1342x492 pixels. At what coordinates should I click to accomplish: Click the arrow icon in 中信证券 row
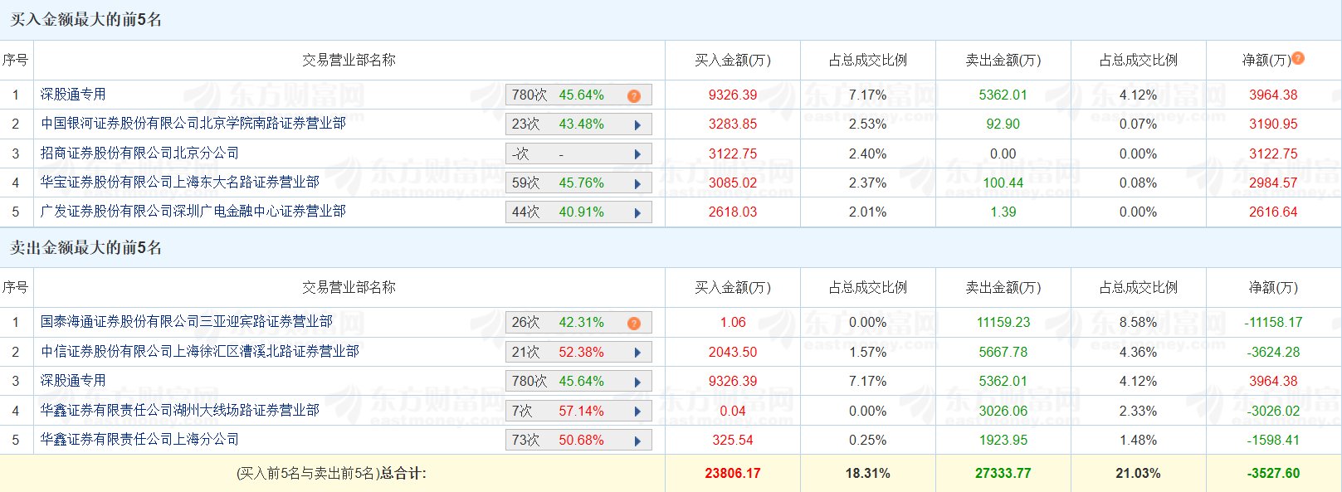click(x=637, y=353)
